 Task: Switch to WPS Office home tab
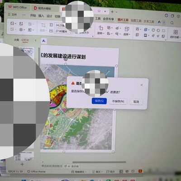point(18,7)
